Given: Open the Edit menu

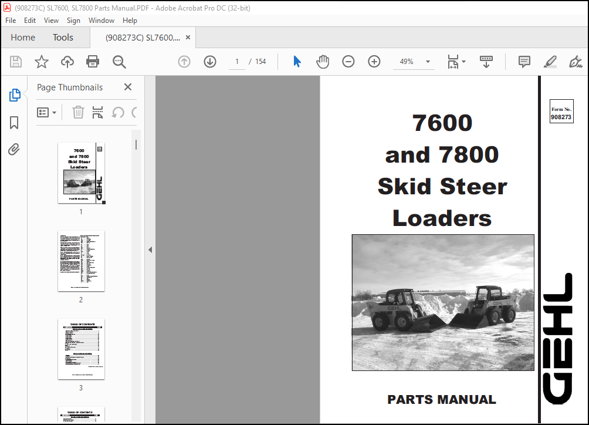Looking at the screenshot, I should tap(30, 21).
